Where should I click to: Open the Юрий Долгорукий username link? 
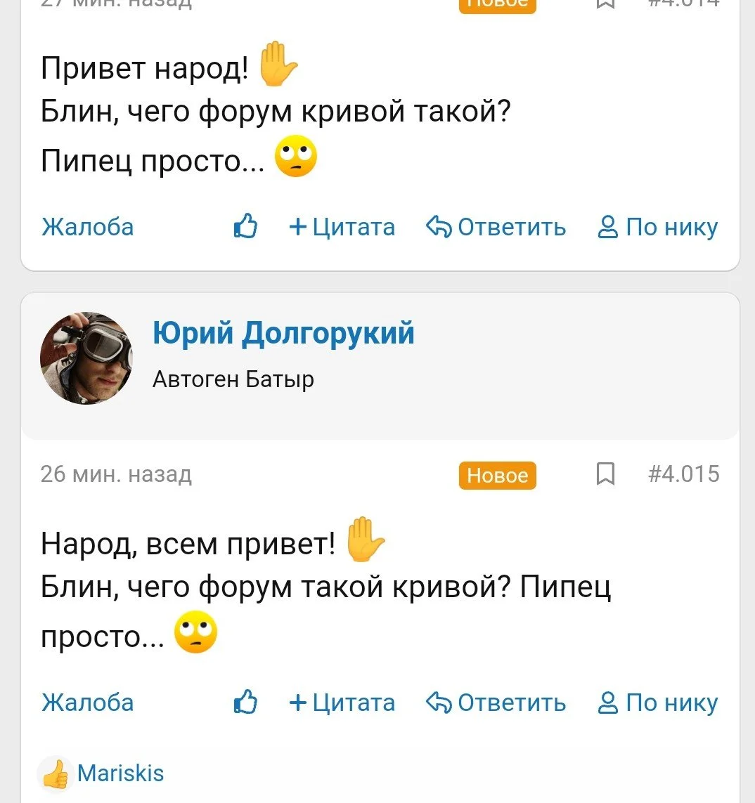click(x=283, y=333)
